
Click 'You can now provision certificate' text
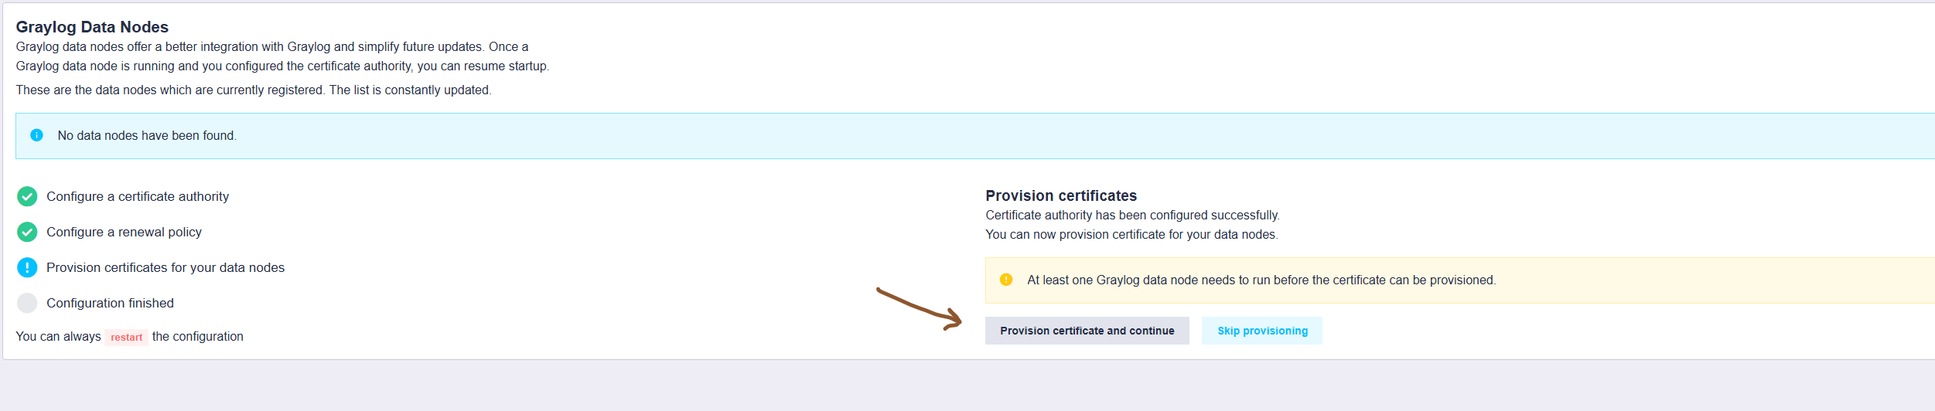1131,235
